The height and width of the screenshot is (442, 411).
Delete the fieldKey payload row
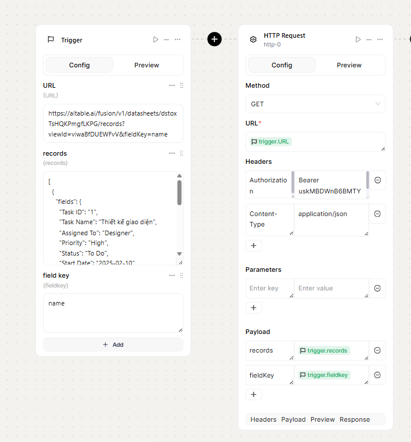(x=377, y=375)
